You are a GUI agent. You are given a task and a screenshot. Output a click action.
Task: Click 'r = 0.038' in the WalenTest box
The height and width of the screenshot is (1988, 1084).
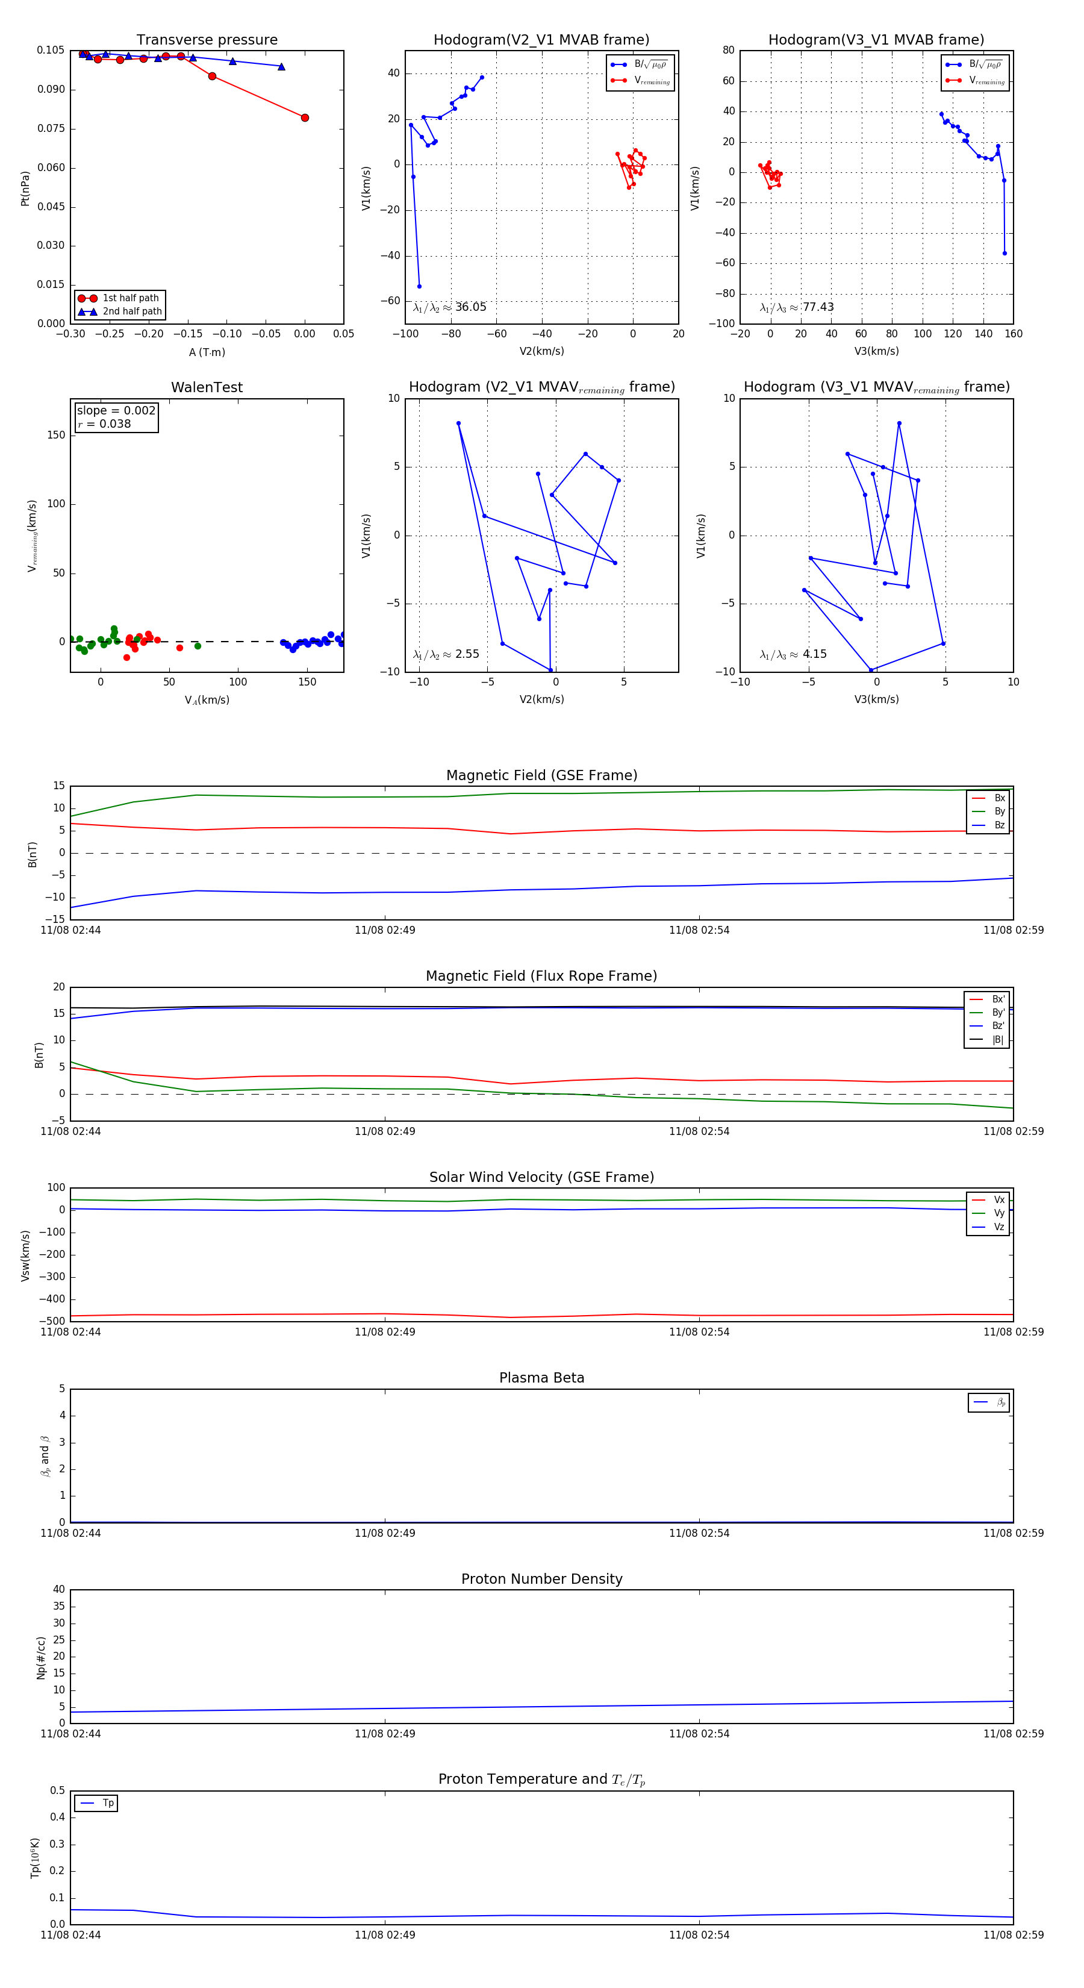click(x=104, y=424)
